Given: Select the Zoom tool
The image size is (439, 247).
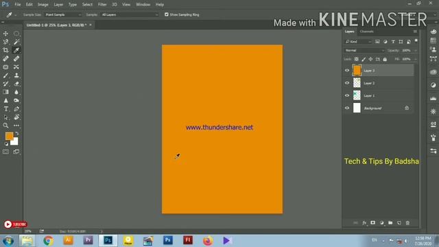Looking at the screenshot, I should click(5, 126).
